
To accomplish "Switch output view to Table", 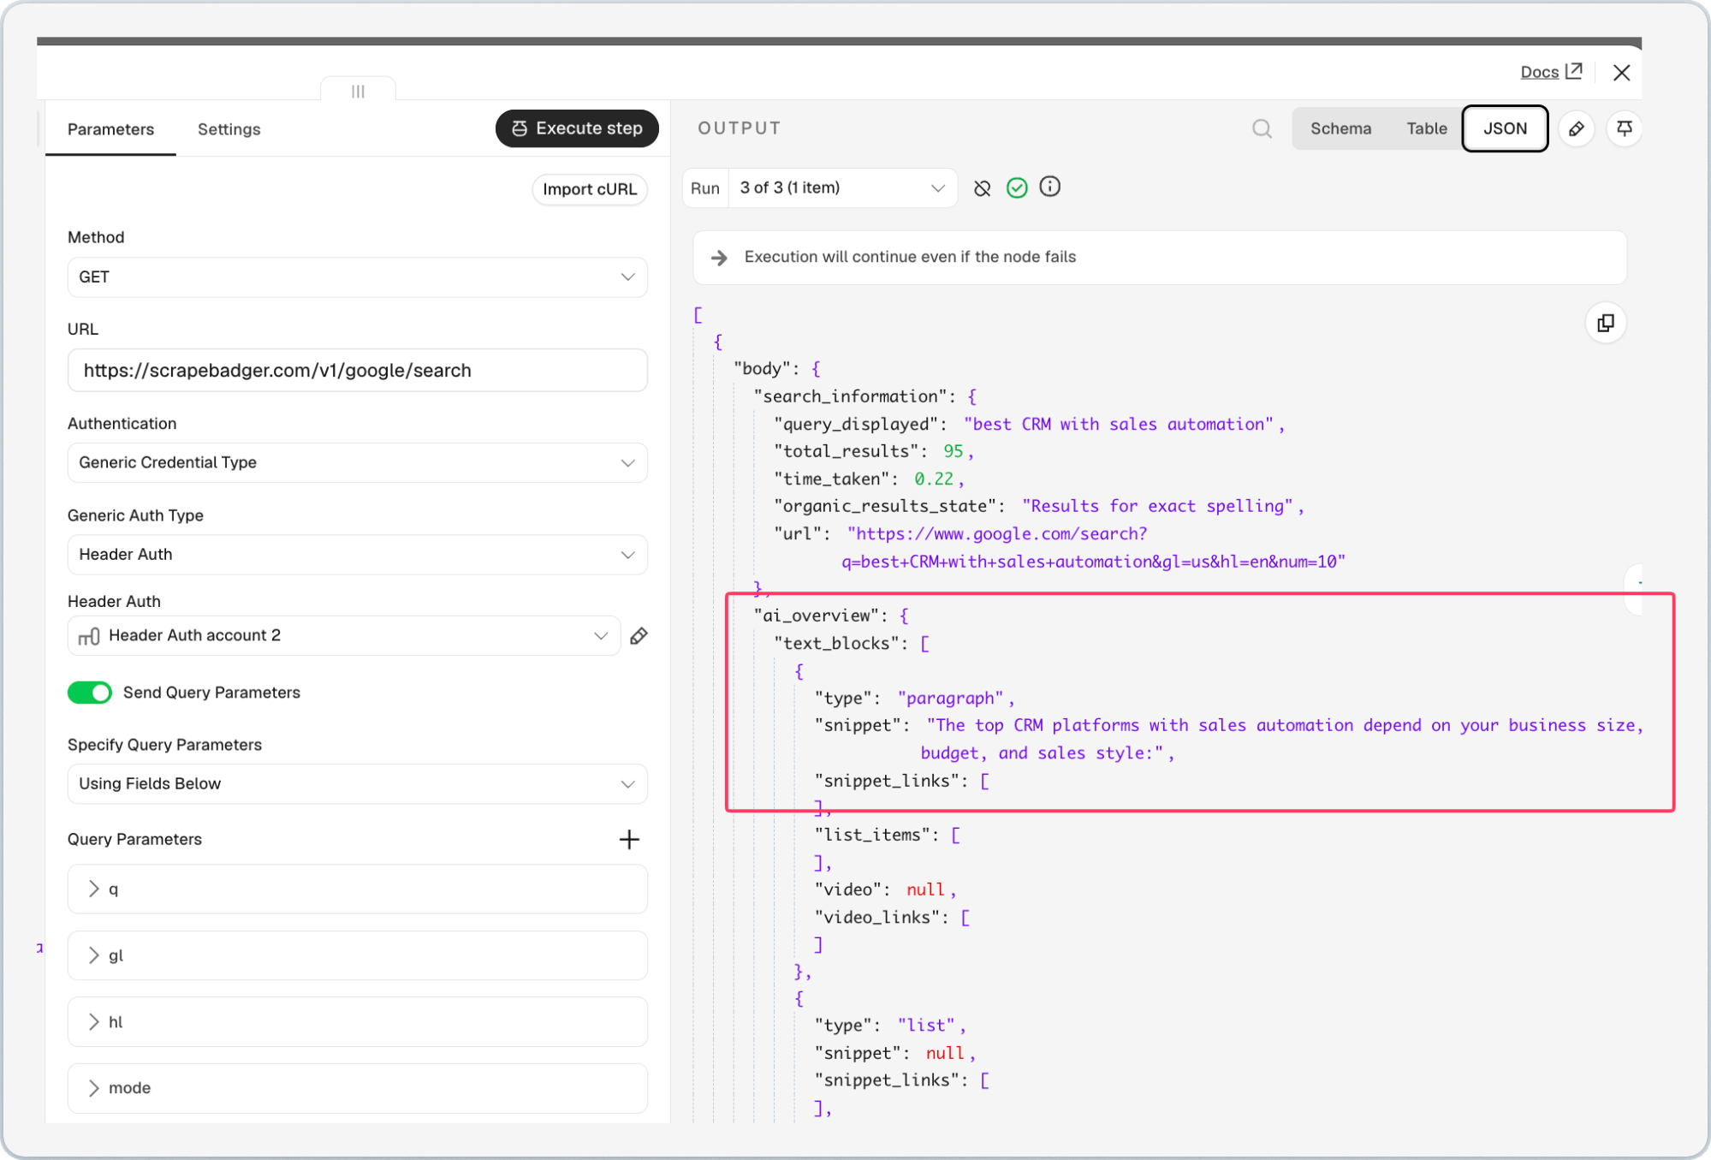I will coord(1426,128).
